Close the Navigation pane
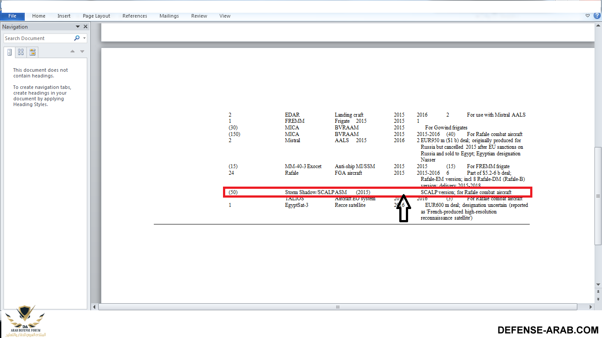Screen dimensions: 602x338 (85, 27)
